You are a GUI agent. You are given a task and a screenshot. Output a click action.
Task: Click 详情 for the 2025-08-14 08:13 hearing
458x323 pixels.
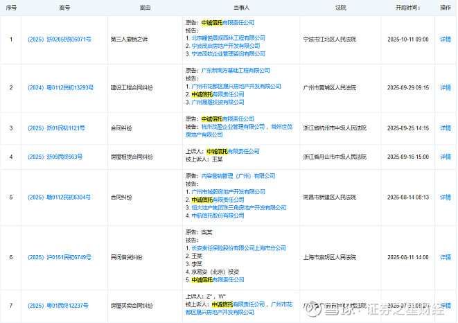point(446,198)
